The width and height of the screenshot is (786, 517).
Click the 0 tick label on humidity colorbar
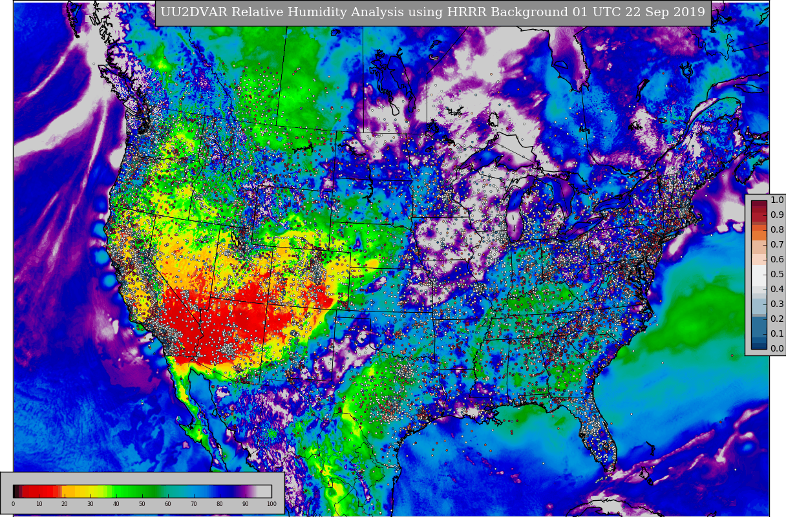click(x=13, y=504)
